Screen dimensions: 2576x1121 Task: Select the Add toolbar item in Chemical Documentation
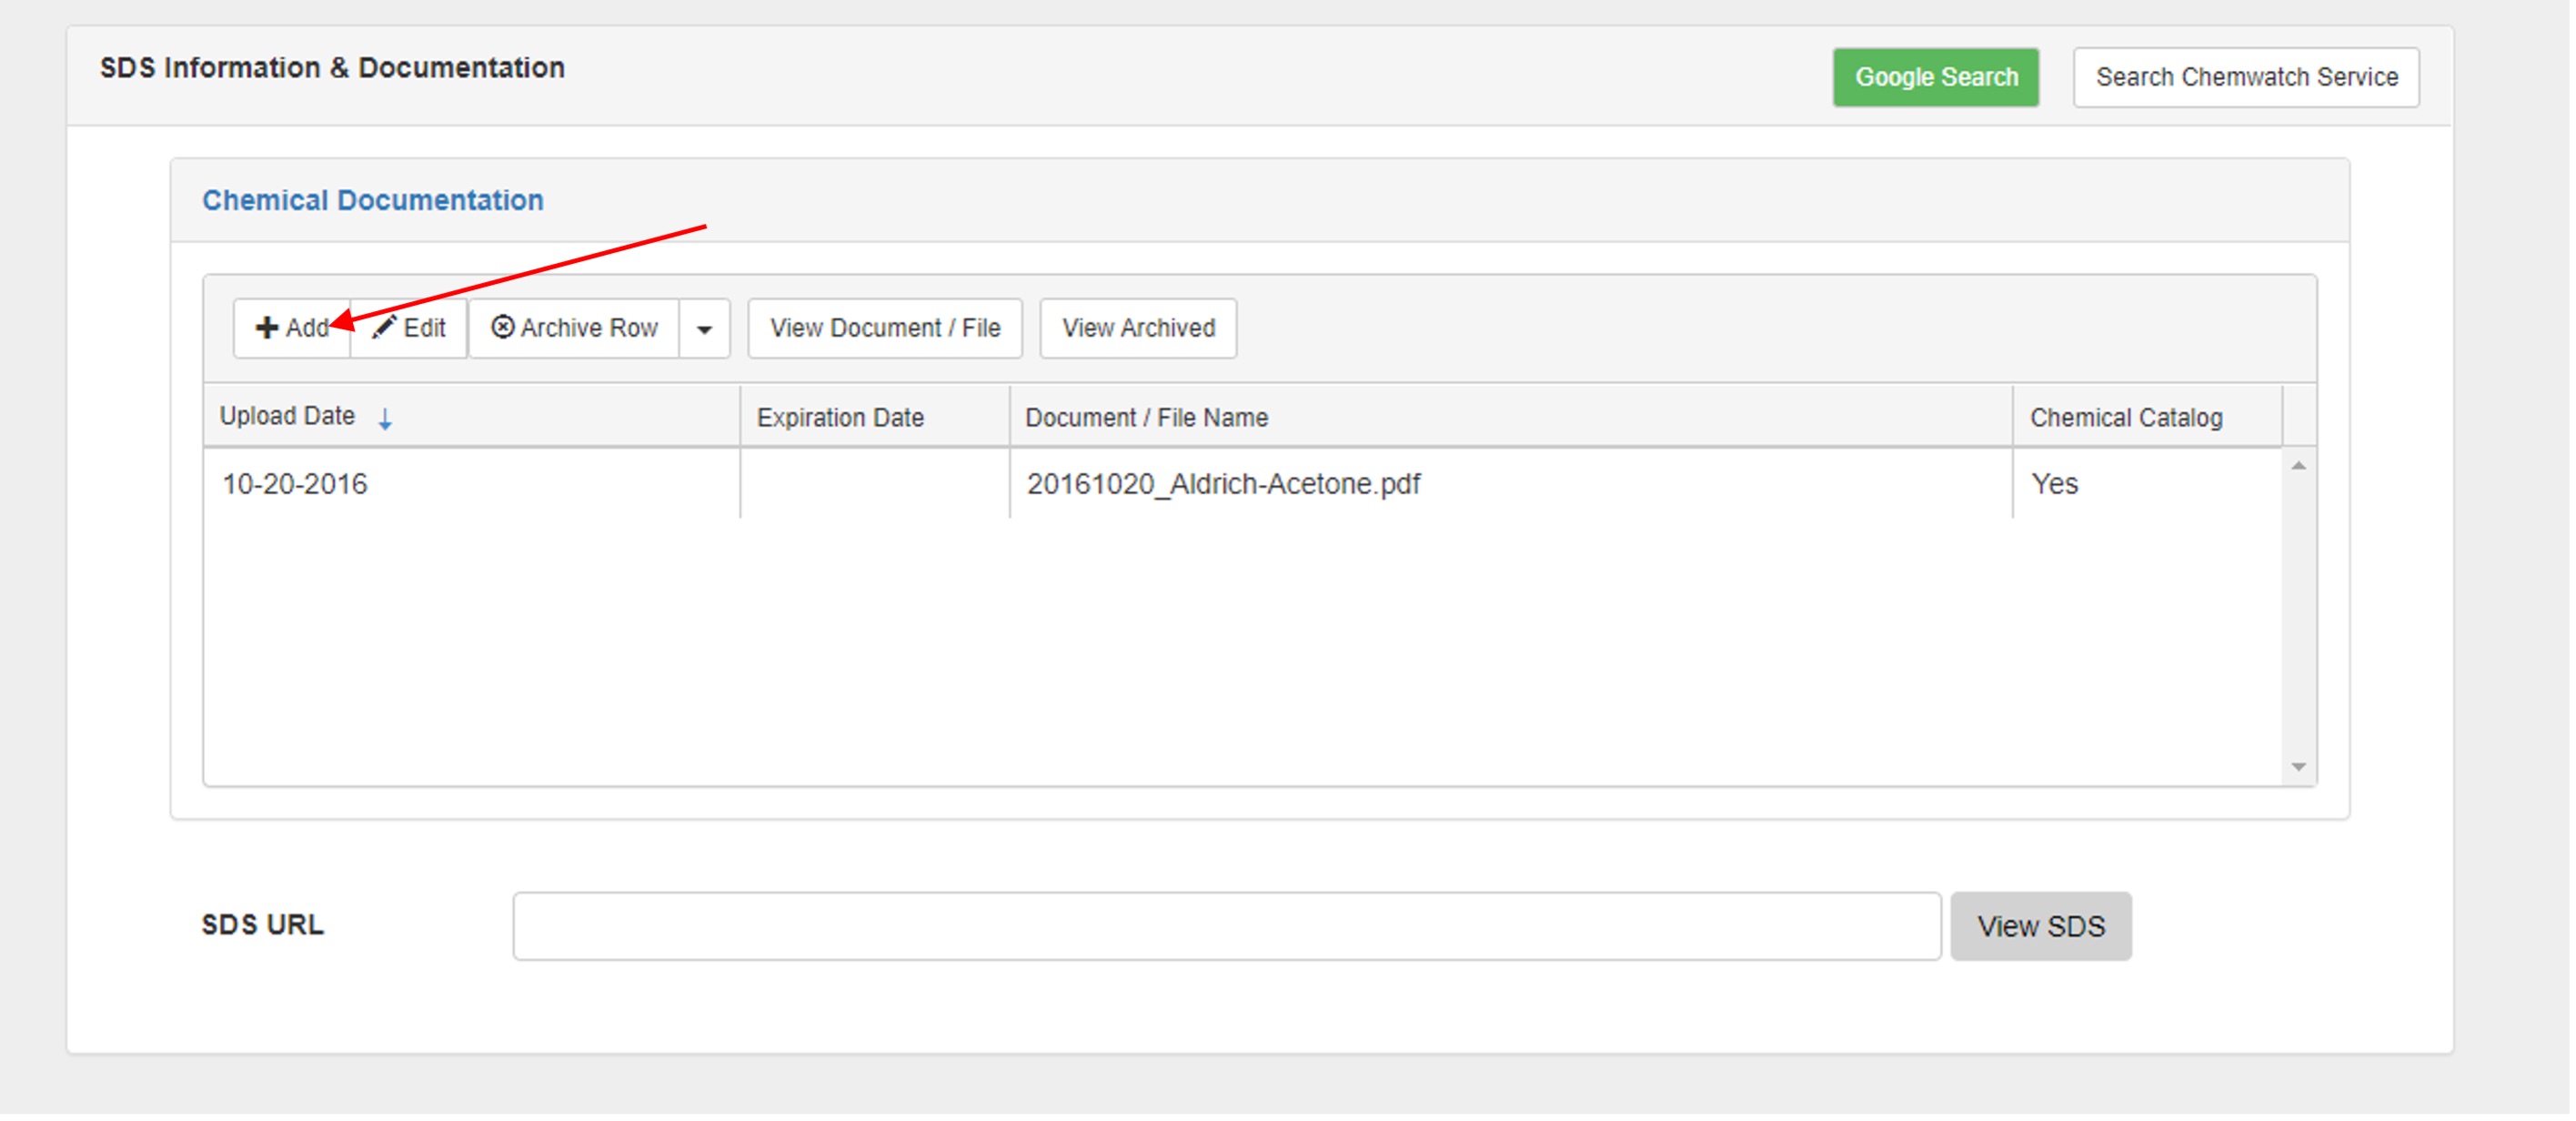click(x=290, y=328)
